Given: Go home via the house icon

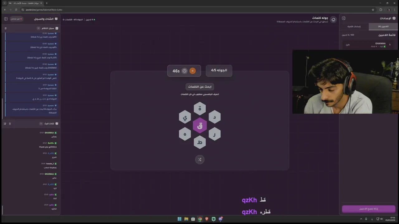Looking at the screenshot, I should click(x=334, y=20).
